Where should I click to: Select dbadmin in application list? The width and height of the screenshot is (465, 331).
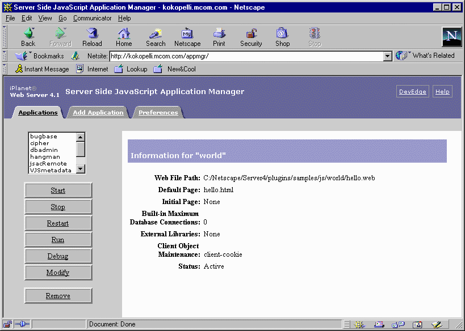[x=52, y=150]
